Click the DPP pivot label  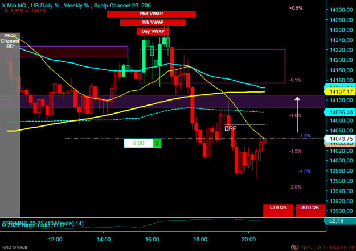231,128
